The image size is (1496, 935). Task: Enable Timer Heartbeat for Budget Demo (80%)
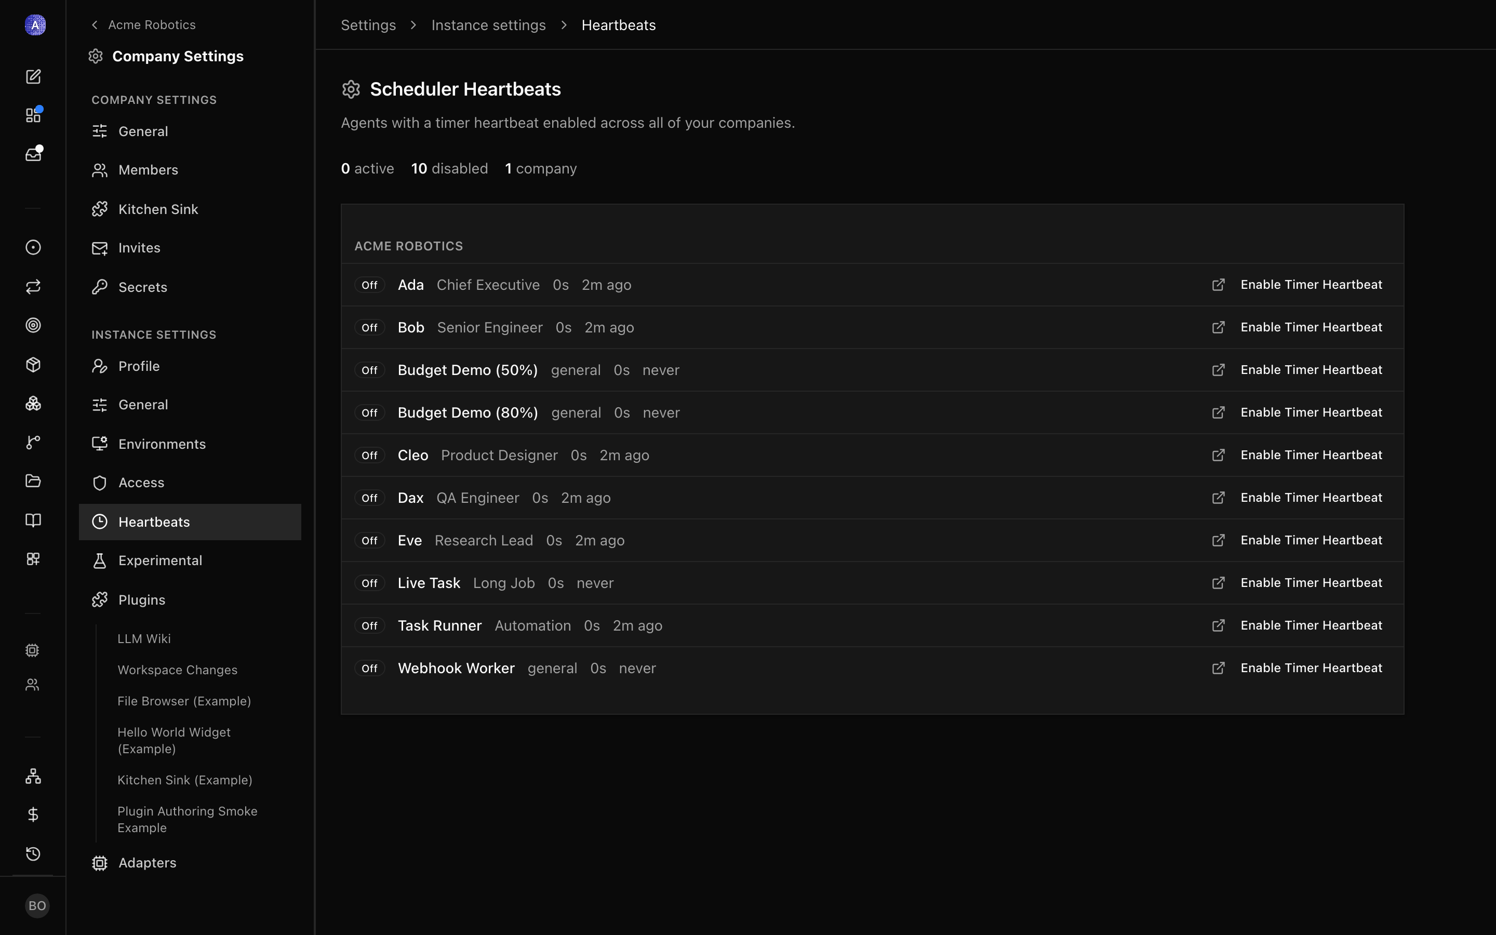(1311, 412)
